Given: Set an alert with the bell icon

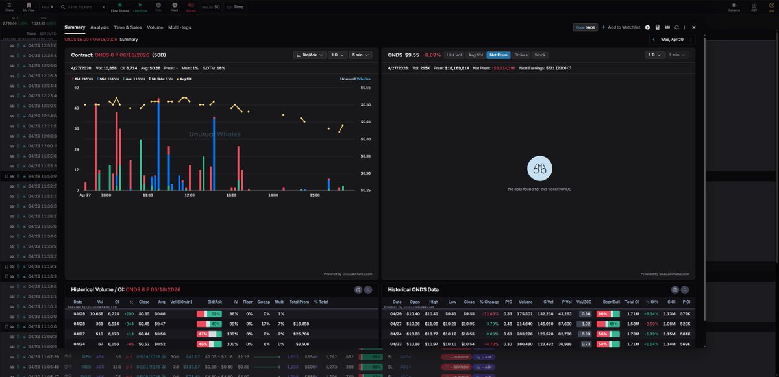Looking at the screenshot, I should (677, 27).
